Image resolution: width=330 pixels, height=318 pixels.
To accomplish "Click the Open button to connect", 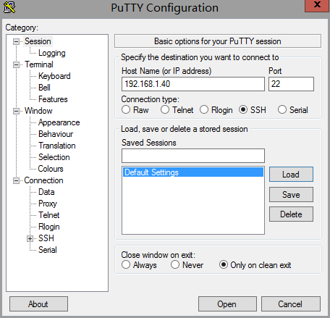I will pyautogui.click(x=227, y=304).
